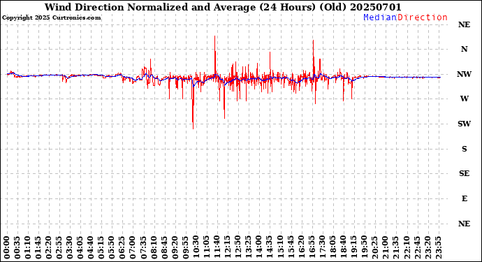Screen dimensions: 482x262
Task: Click the 16:20 time axis label
Action: click(x=301, y=248)
